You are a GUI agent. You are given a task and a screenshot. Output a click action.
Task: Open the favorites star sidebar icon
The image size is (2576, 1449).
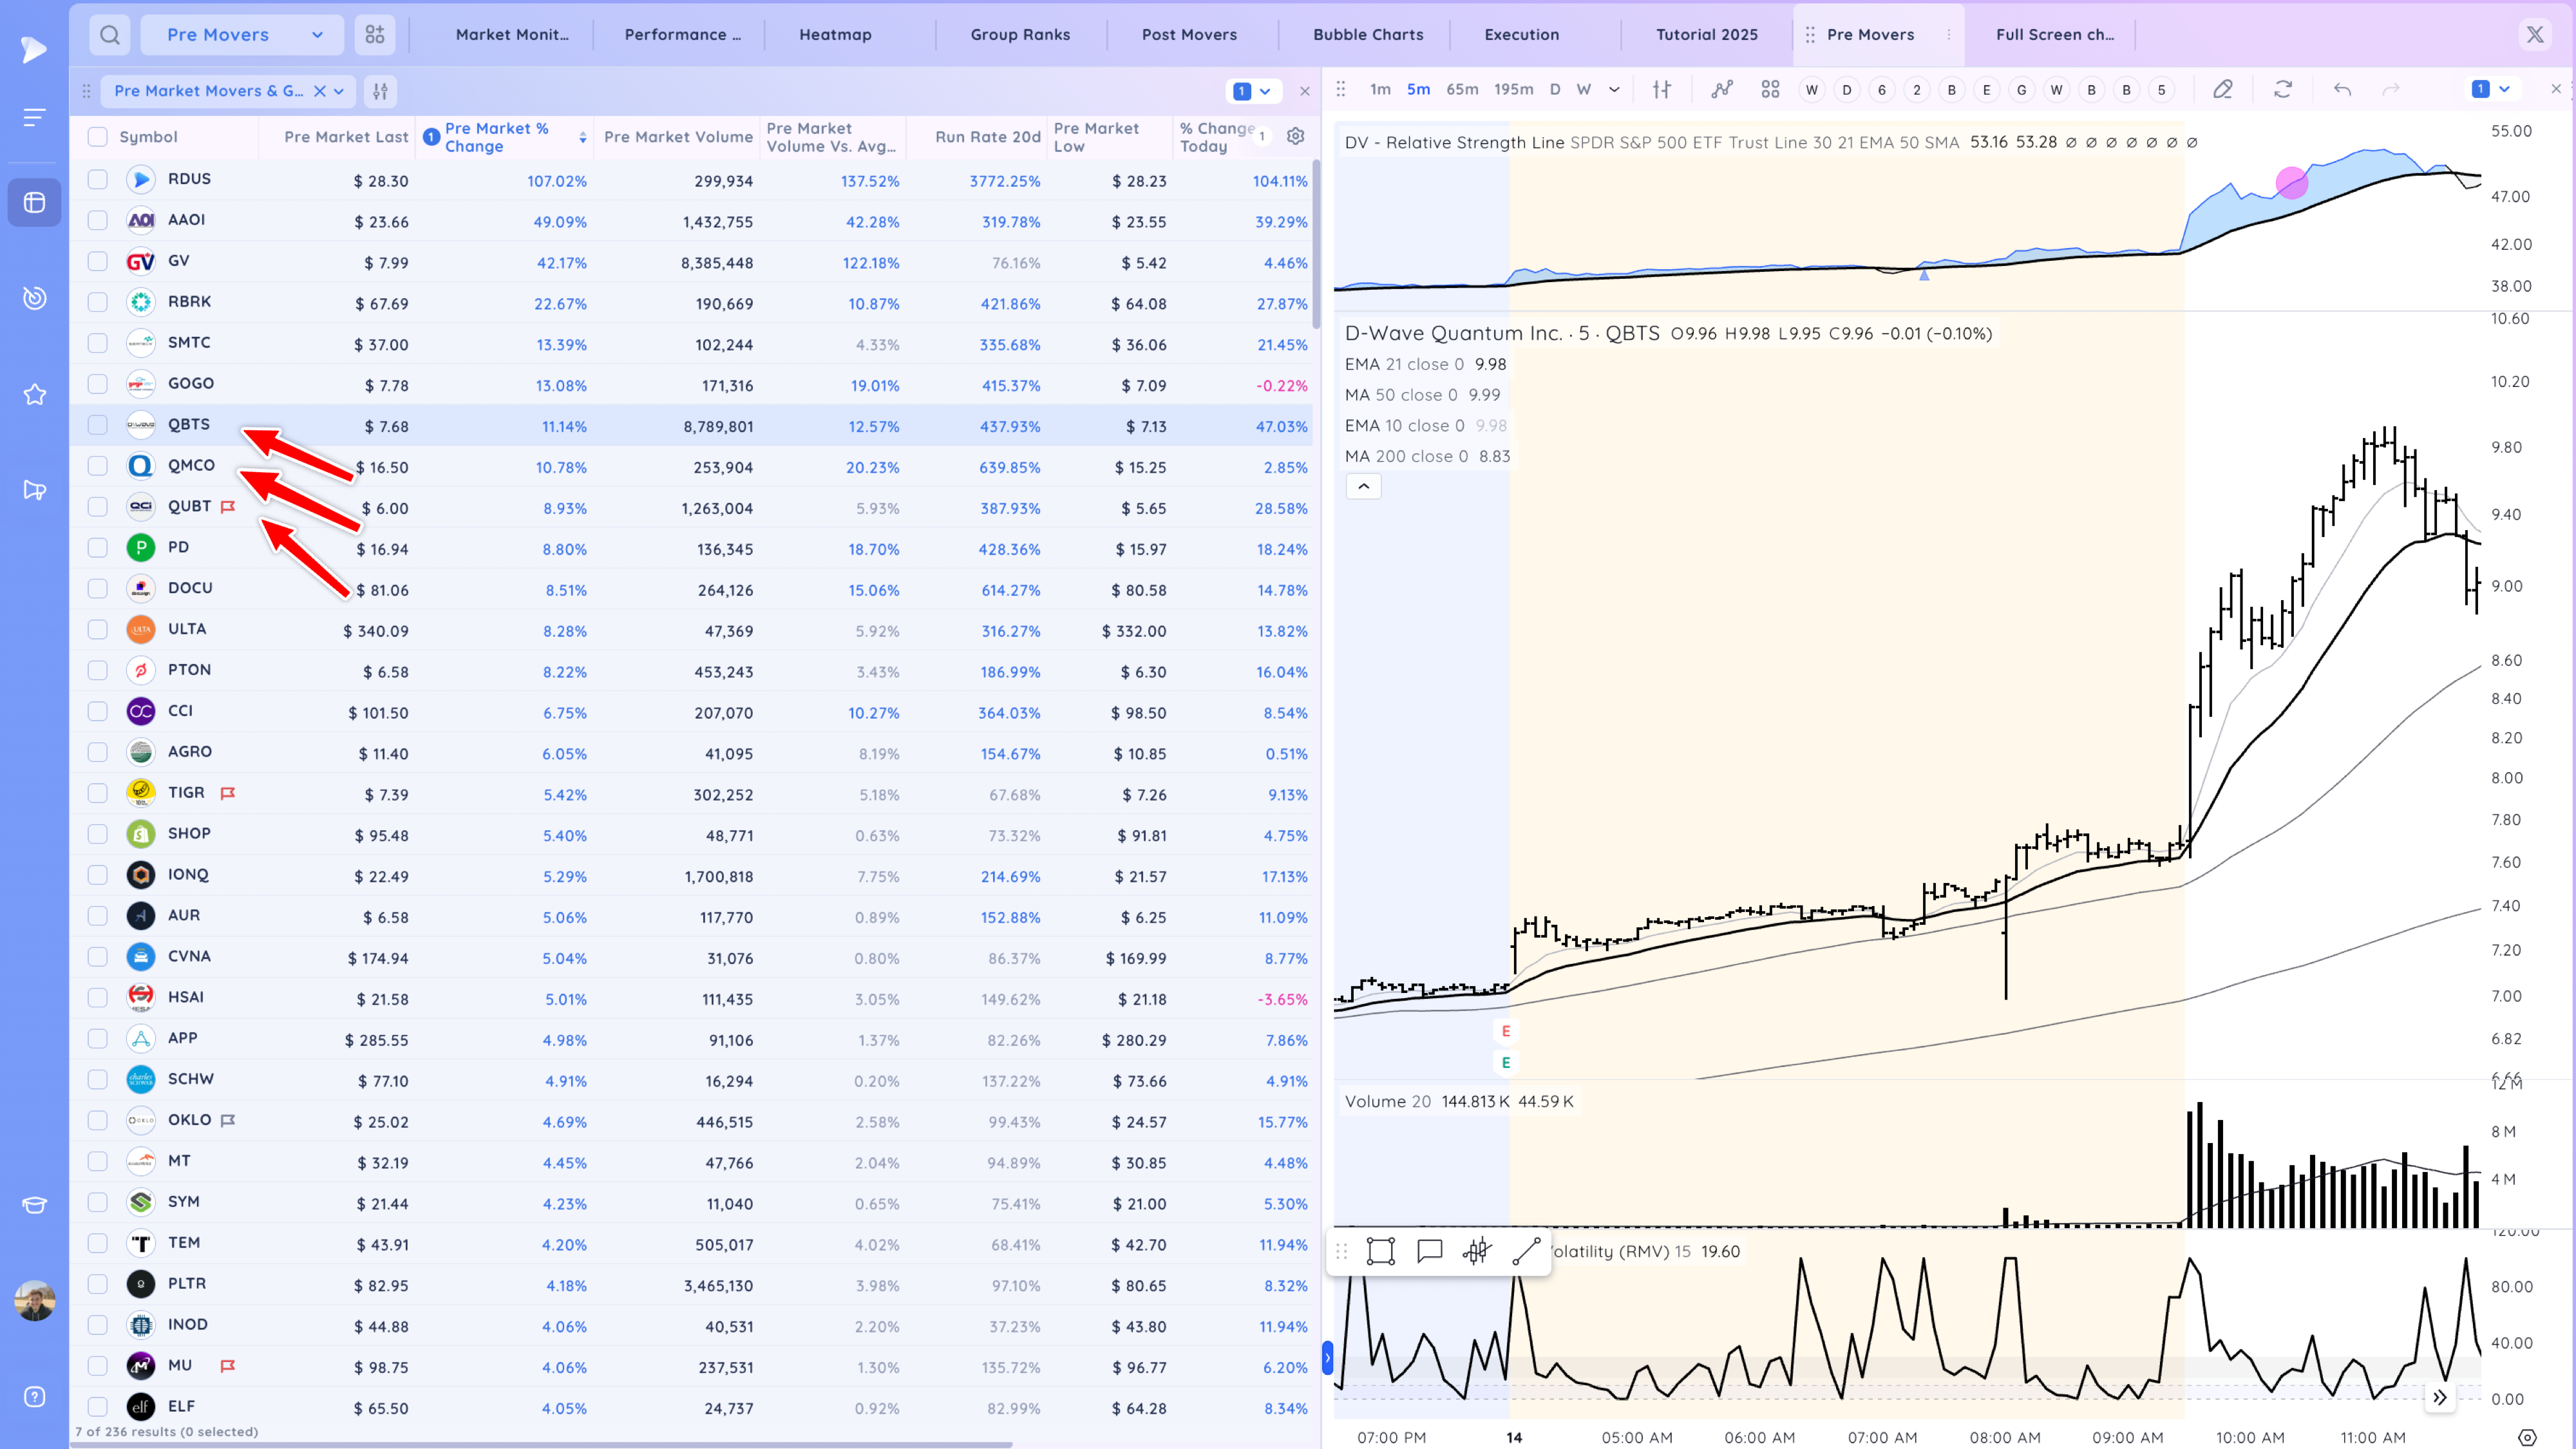pyautogui.click(x=34, y=394)
